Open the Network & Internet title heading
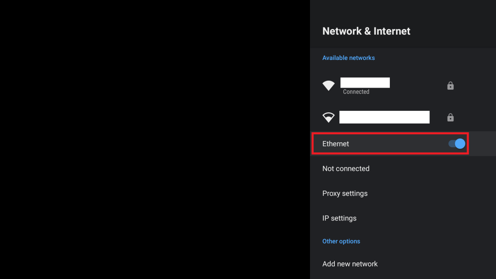The width and height of the screenshot is (496, 279). point(366,31)
